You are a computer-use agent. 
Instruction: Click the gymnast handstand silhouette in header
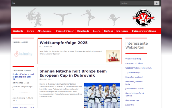coord(62,19)
